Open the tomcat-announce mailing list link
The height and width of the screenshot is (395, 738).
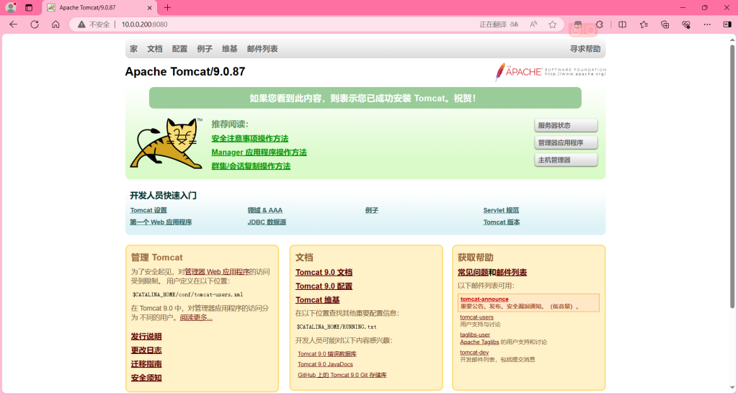point(484,299)
